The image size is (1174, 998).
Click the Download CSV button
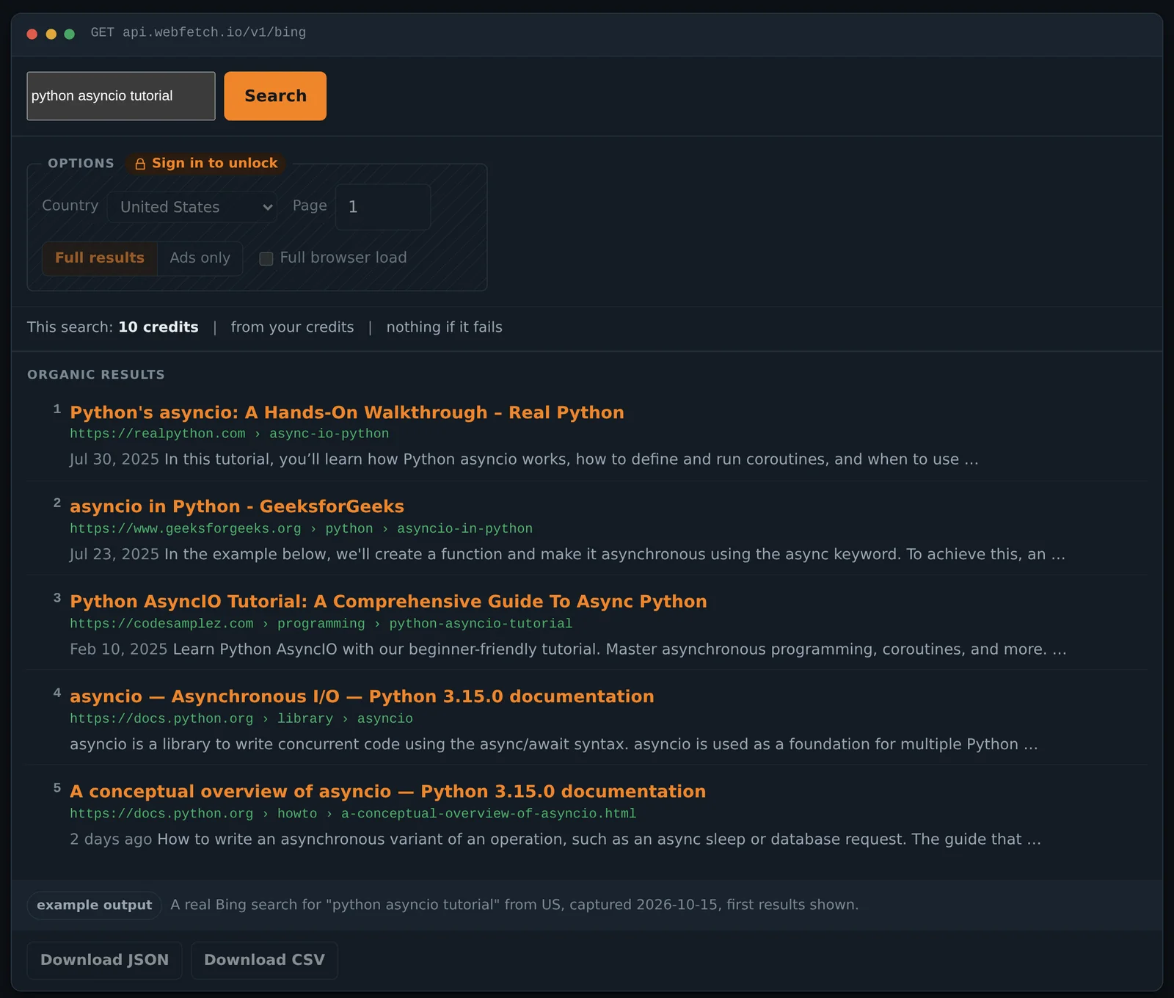[264, 961]
